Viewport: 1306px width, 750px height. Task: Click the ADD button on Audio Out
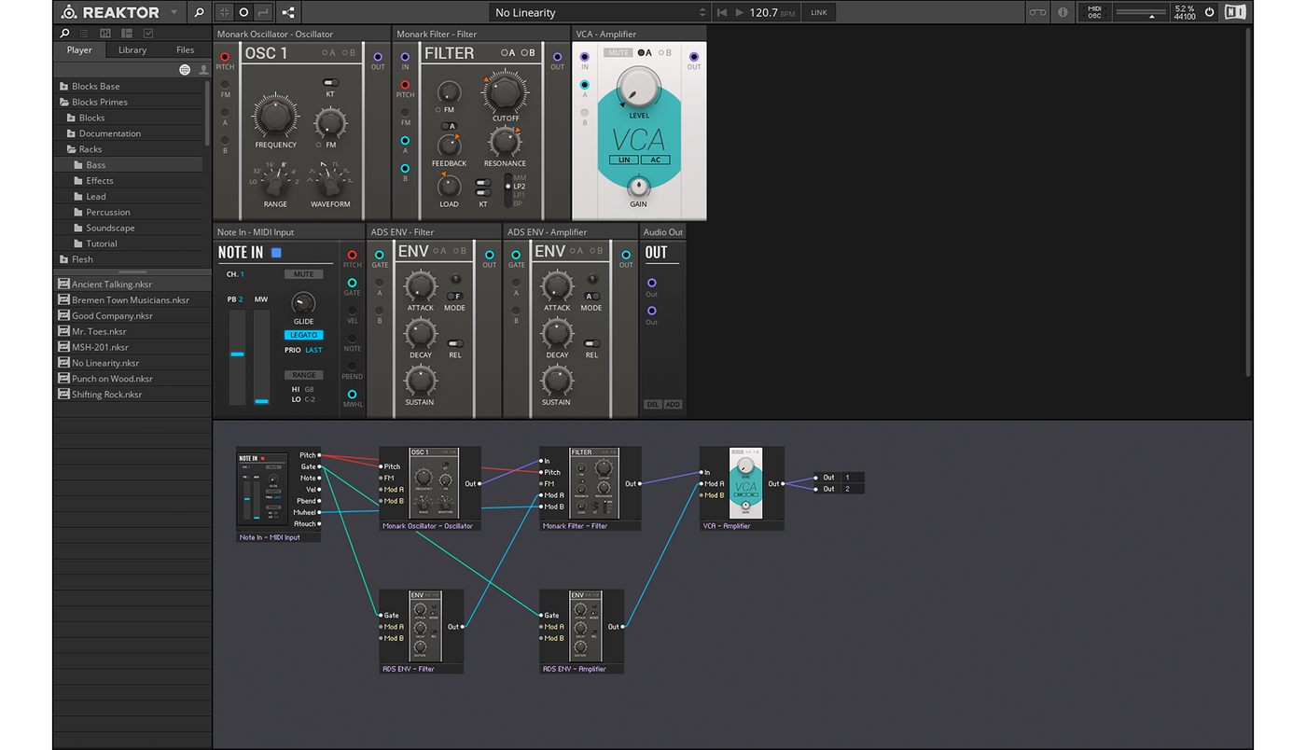pyautogui.click(x=673, y=405)
